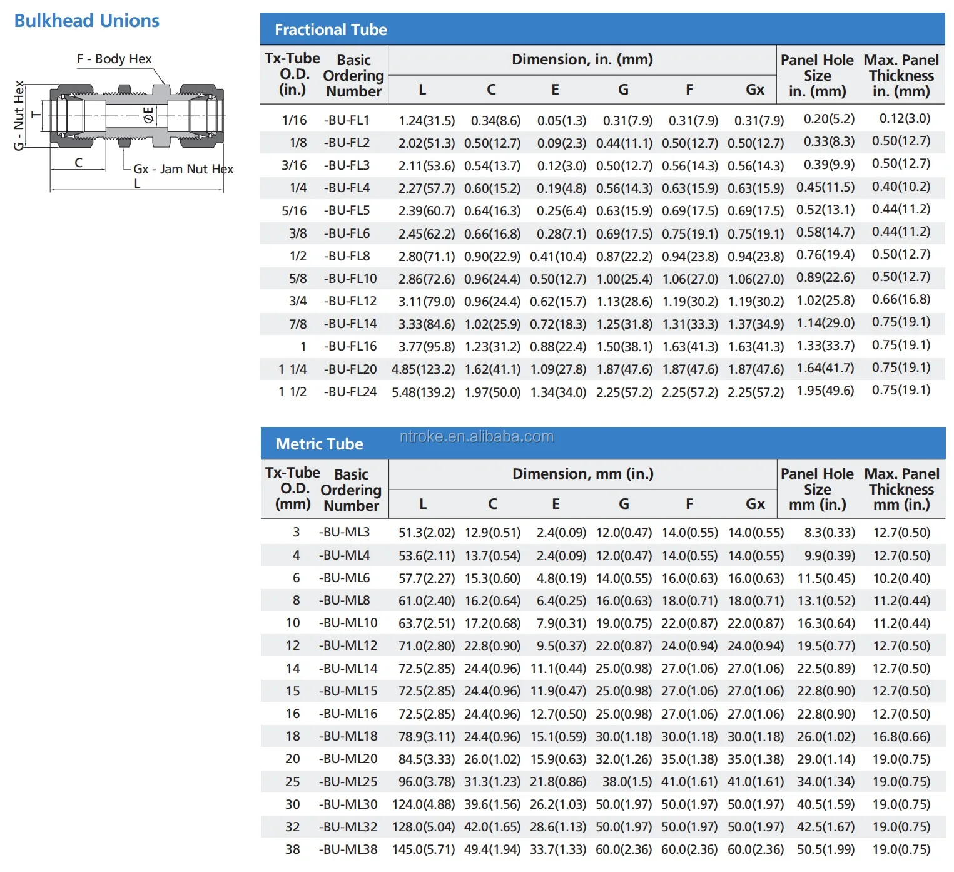This screenshot has width=954, height=872.
Task: Click Max. Panel Thickness header in metric table
Action: [901, 490]
